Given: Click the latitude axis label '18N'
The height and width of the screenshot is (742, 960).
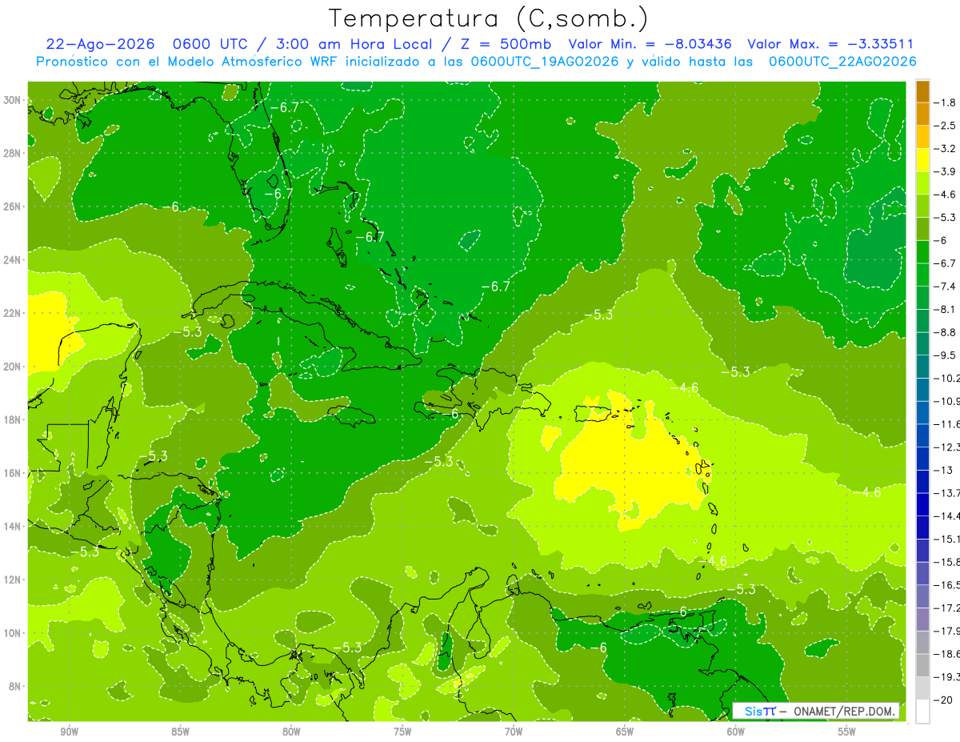Looking at the screenshot, I should tap(12, 419).
